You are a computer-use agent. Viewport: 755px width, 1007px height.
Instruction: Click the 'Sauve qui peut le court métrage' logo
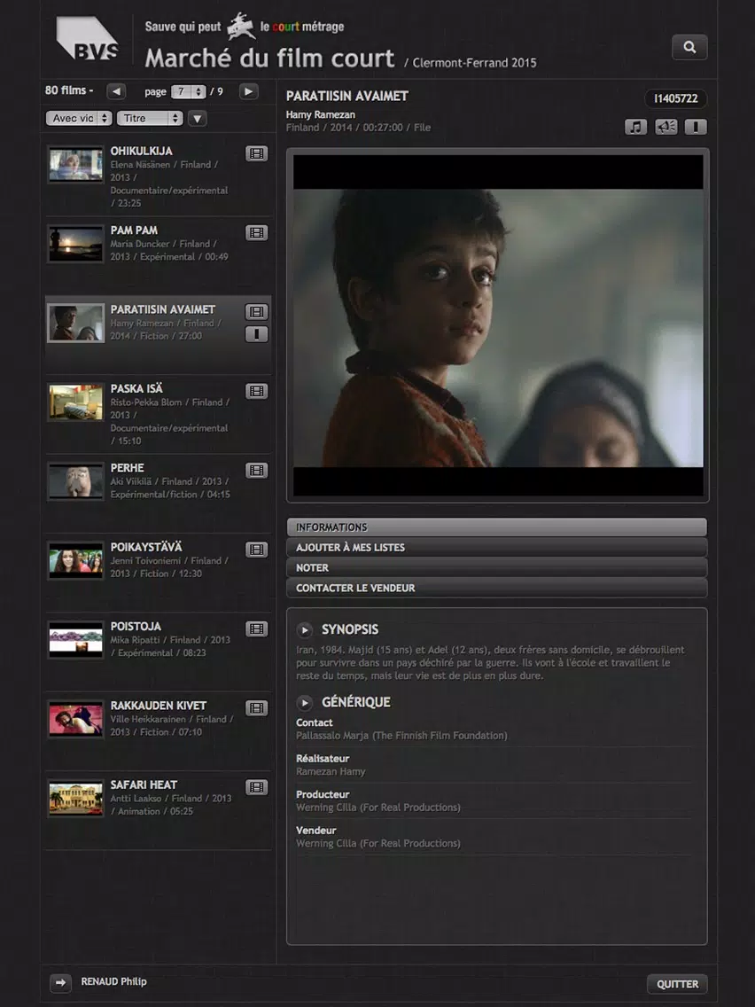click(x=244, y=27)
